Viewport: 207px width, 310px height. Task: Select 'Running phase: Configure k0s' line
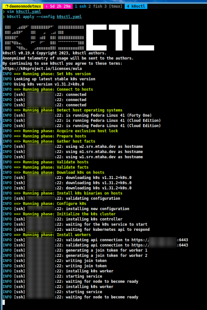44,204
